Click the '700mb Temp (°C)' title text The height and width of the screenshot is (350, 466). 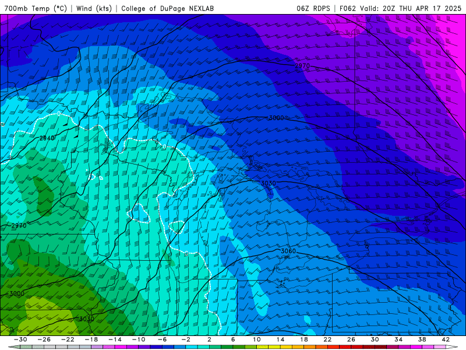(x=36, y=8)
